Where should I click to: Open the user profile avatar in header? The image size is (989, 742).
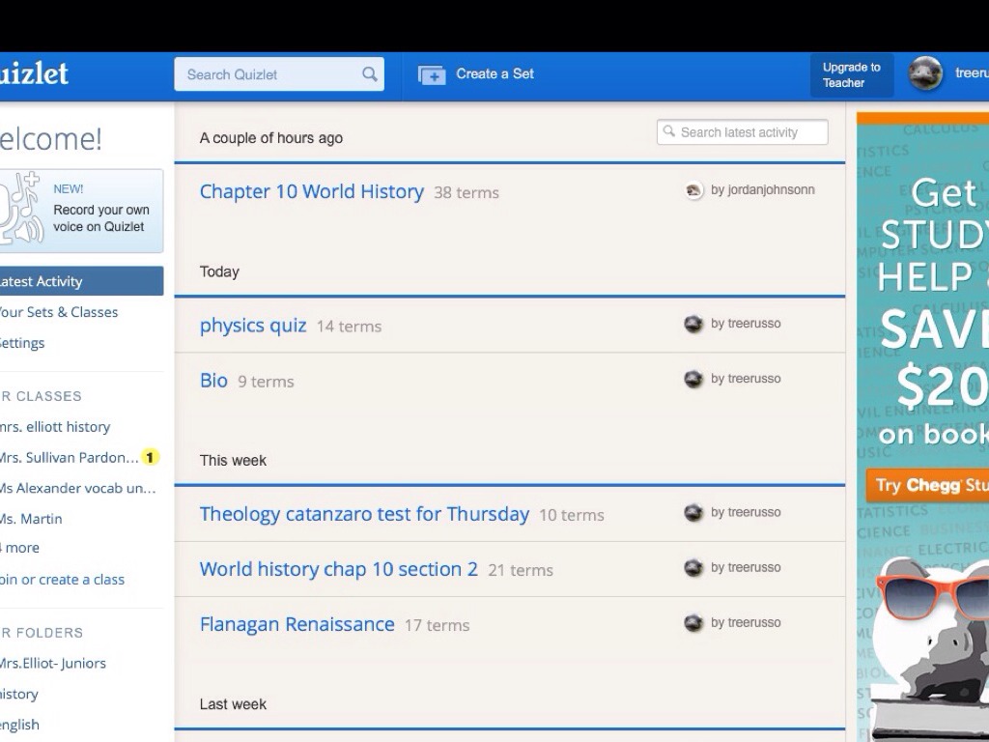(924, 74)
